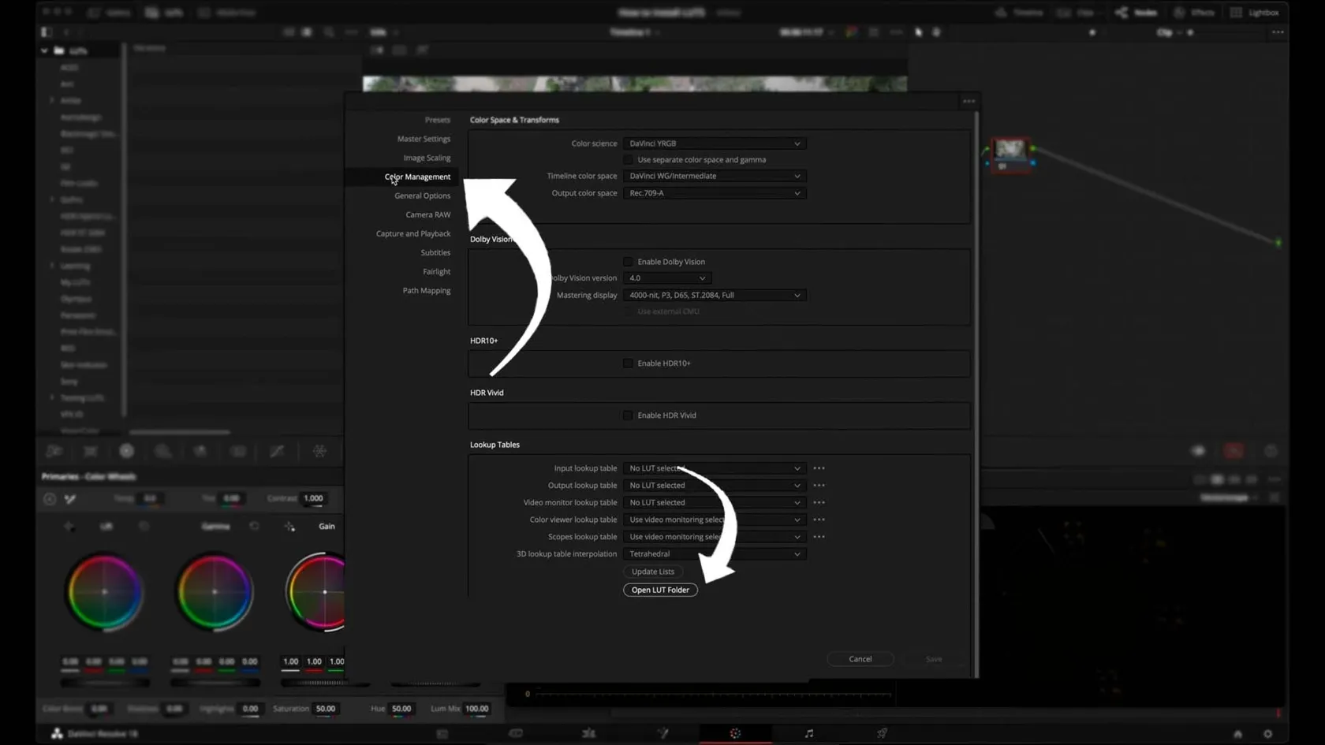The image size is (1325, 745).
Task: Open the Color science dropdown
Action: pyautogui.click(x=714, y=143)
